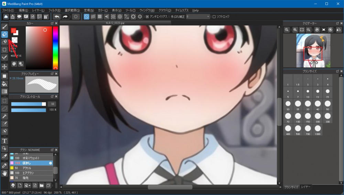The width and height of the screenshot is (344, 195).
Task: Switch to the ブラシサイズ tab
Action: pos(291,187)
